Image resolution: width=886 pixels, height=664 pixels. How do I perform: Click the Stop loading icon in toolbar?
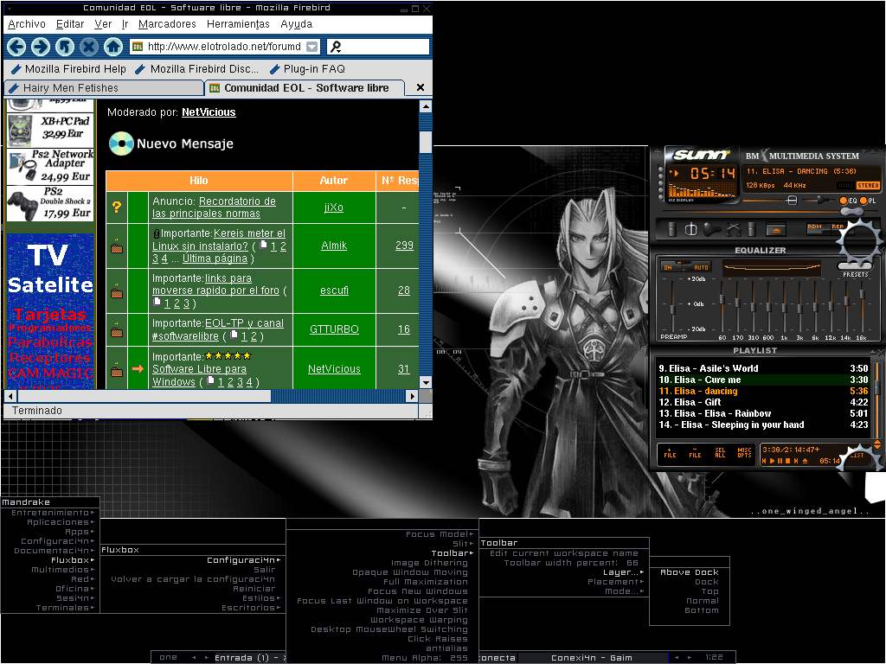coord(89,47)
